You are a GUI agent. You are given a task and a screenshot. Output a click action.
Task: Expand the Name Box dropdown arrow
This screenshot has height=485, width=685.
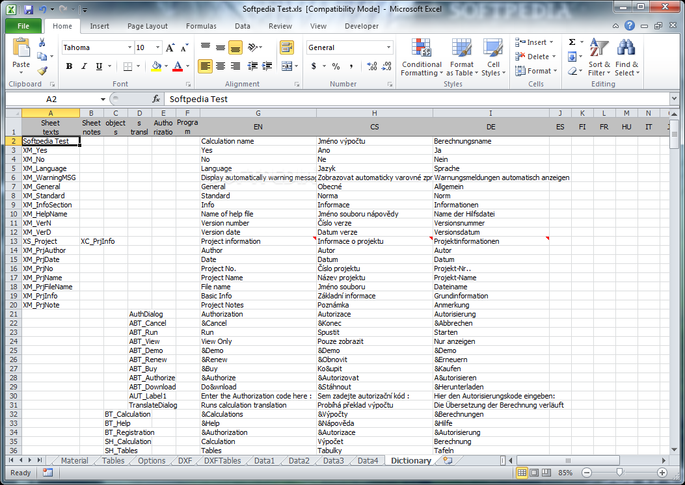point(103,99)
